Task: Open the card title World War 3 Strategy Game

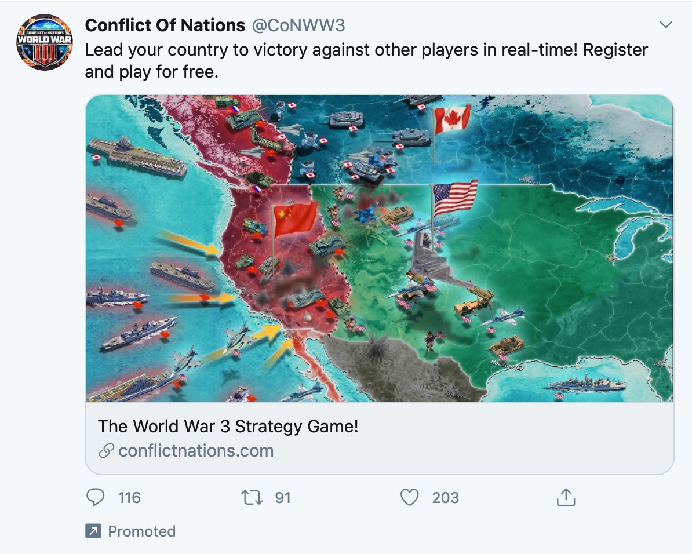Action: click(228, 427)
